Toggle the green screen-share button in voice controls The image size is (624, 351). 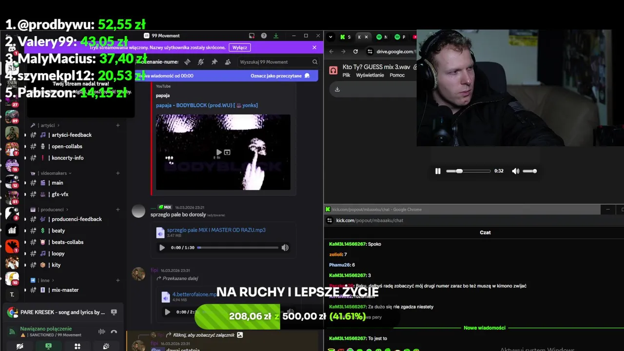click(48, 346)
